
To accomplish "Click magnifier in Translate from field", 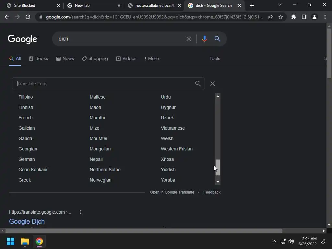I will point(198,83).
